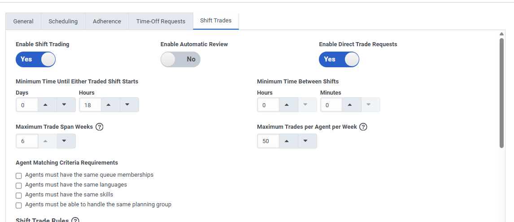Switch to the Scheduling tab

click(63, 21)
